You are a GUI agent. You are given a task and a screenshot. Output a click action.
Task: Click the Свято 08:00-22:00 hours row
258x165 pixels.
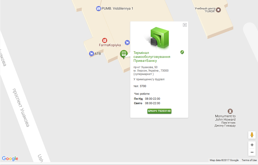point(147,103)
